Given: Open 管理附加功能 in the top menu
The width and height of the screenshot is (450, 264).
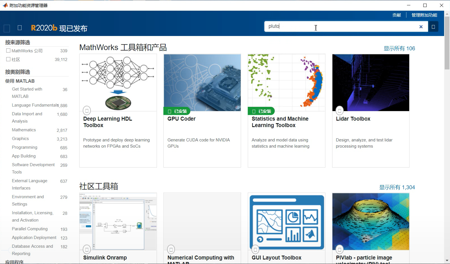Looking at the screenshot, I should point(424,15).
